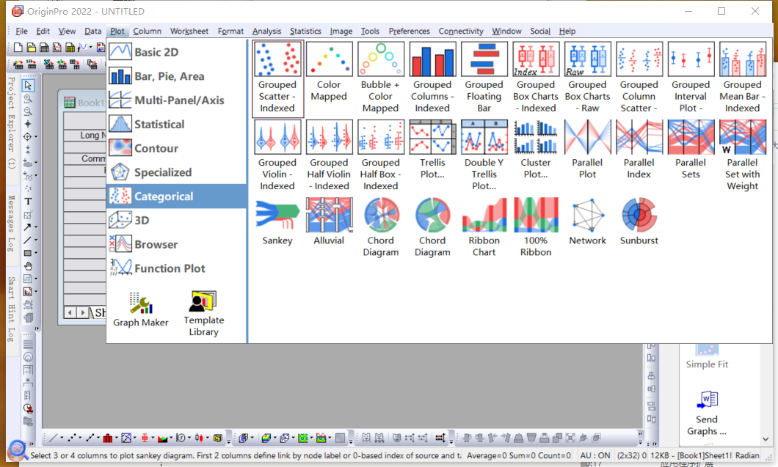Select Grouped Box Charts - Raw

tap(587, 78)
